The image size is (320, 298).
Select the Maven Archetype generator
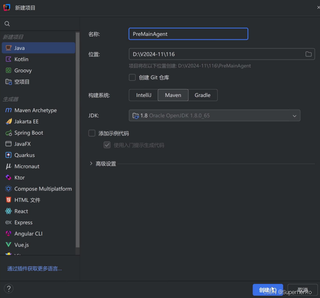(38, 110)
